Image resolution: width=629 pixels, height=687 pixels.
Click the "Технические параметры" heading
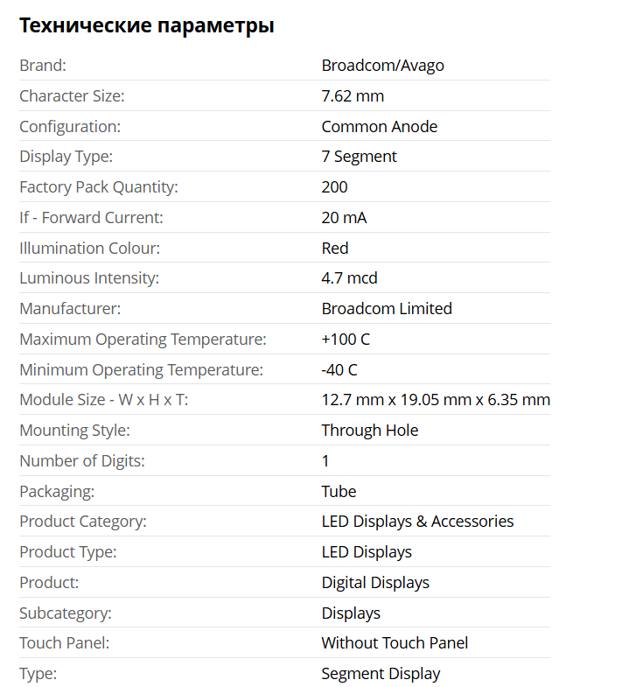click(147, 26)
